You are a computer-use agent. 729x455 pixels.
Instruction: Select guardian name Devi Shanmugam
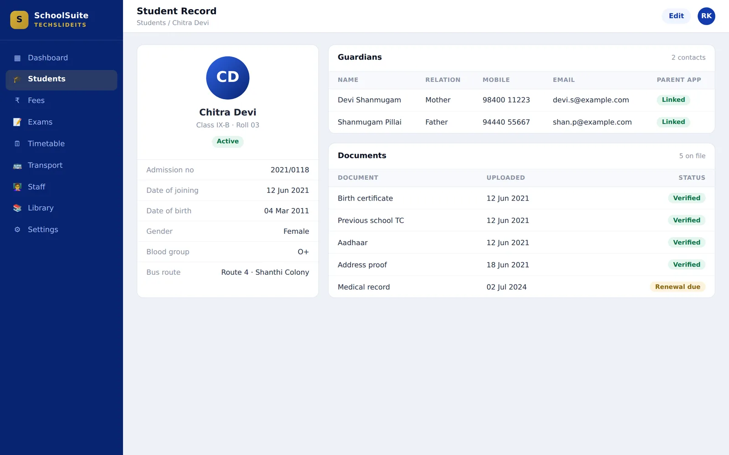[x=370, y=100]
